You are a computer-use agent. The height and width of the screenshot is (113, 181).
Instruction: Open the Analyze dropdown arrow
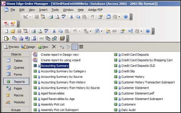pyautogui.click(x=102, y=31)
